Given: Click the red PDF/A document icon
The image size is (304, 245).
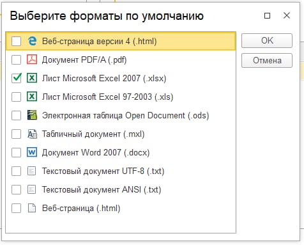Looking at the screenshot, I should (x=32, y=59).
